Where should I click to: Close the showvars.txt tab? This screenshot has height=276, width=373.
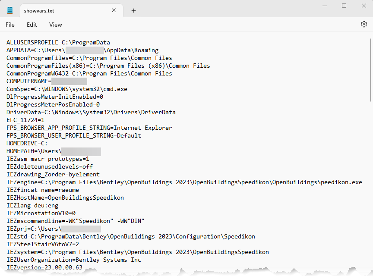click(114, 10)
